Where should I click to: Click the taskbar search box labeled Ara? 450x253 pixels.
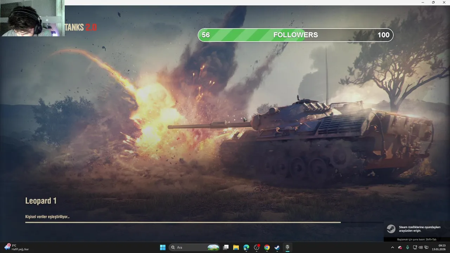[x=194, y=247]
